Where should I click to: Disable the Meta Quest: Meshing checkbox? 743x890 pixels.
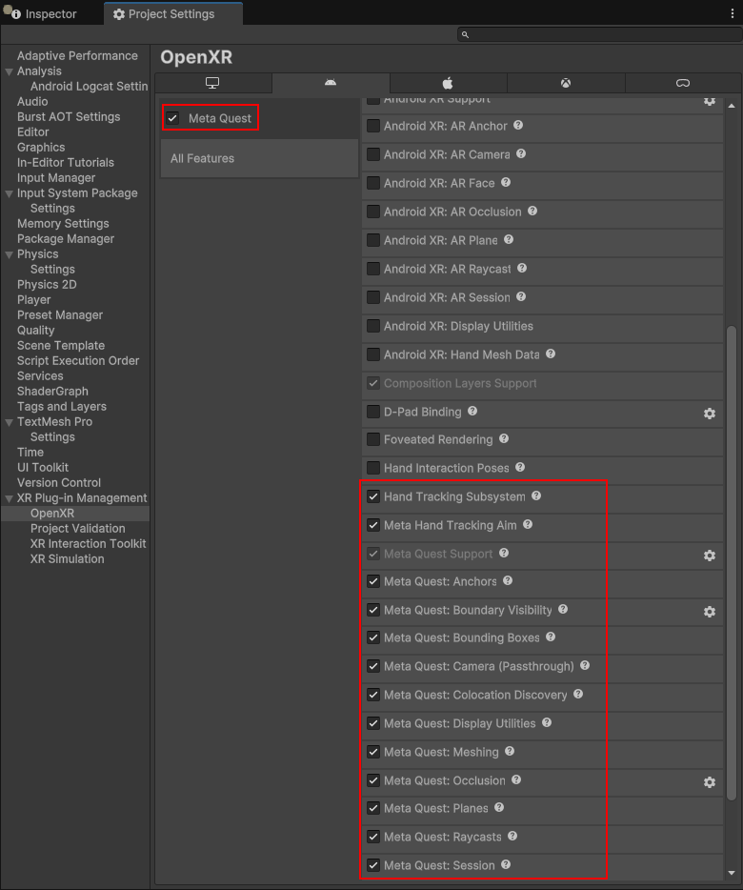(372, 752)
